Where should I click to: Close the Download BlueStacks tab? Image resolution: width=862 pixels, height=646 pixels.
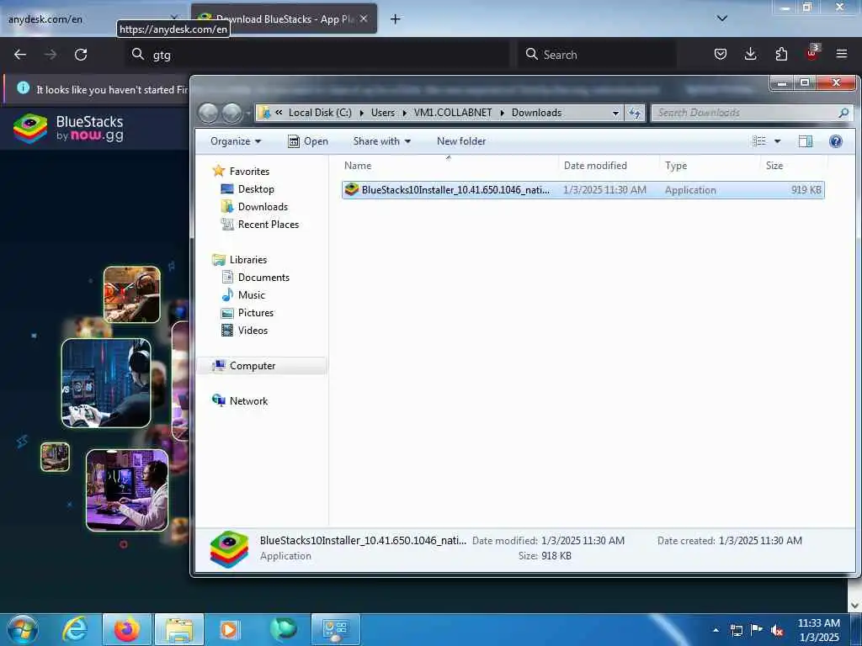pyautogui.click(x=364, y=19)
